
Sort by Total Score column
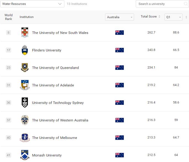pos(159,17)
